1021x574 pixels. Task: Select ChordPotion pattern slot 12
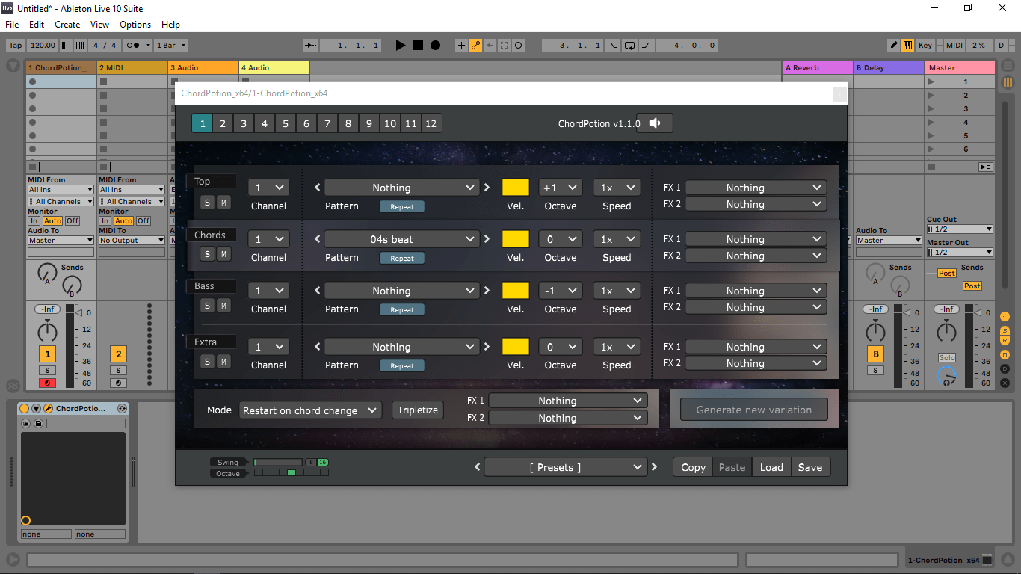click(431, 123)
